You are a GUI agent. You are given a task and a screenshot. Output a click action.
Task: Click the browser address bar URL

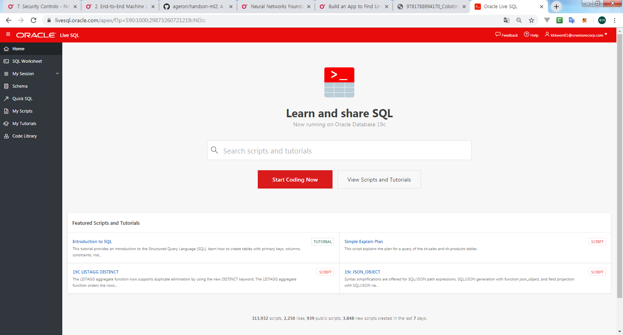coord(130,20)
